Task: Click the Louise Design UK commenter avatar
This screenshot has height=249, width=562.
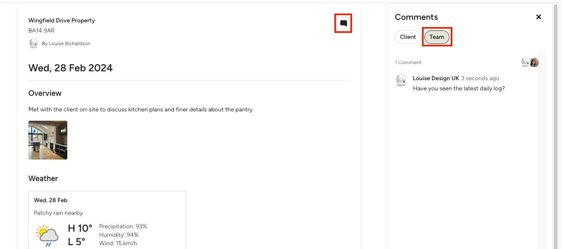Action: point(401,81)
